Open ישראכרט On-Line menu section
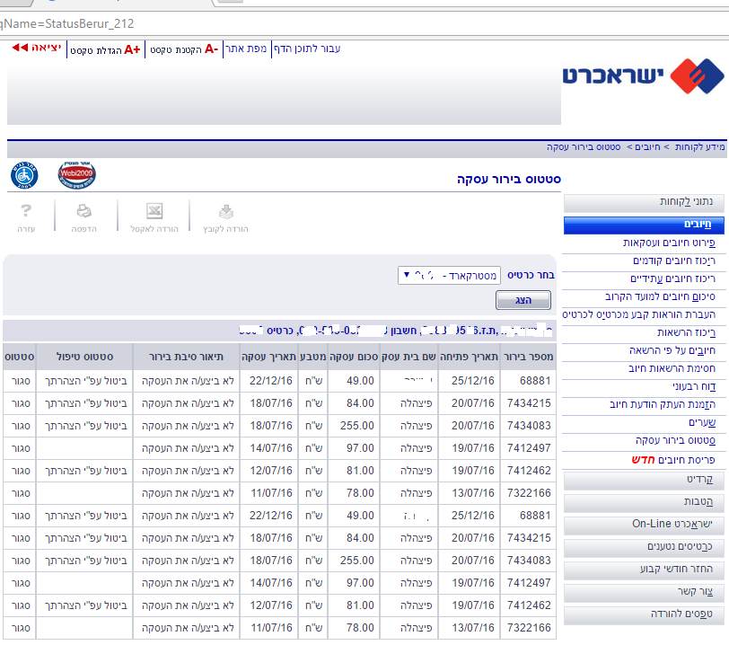Image resolution: width=729 pixels, height=645 pixels. (644, 525)
